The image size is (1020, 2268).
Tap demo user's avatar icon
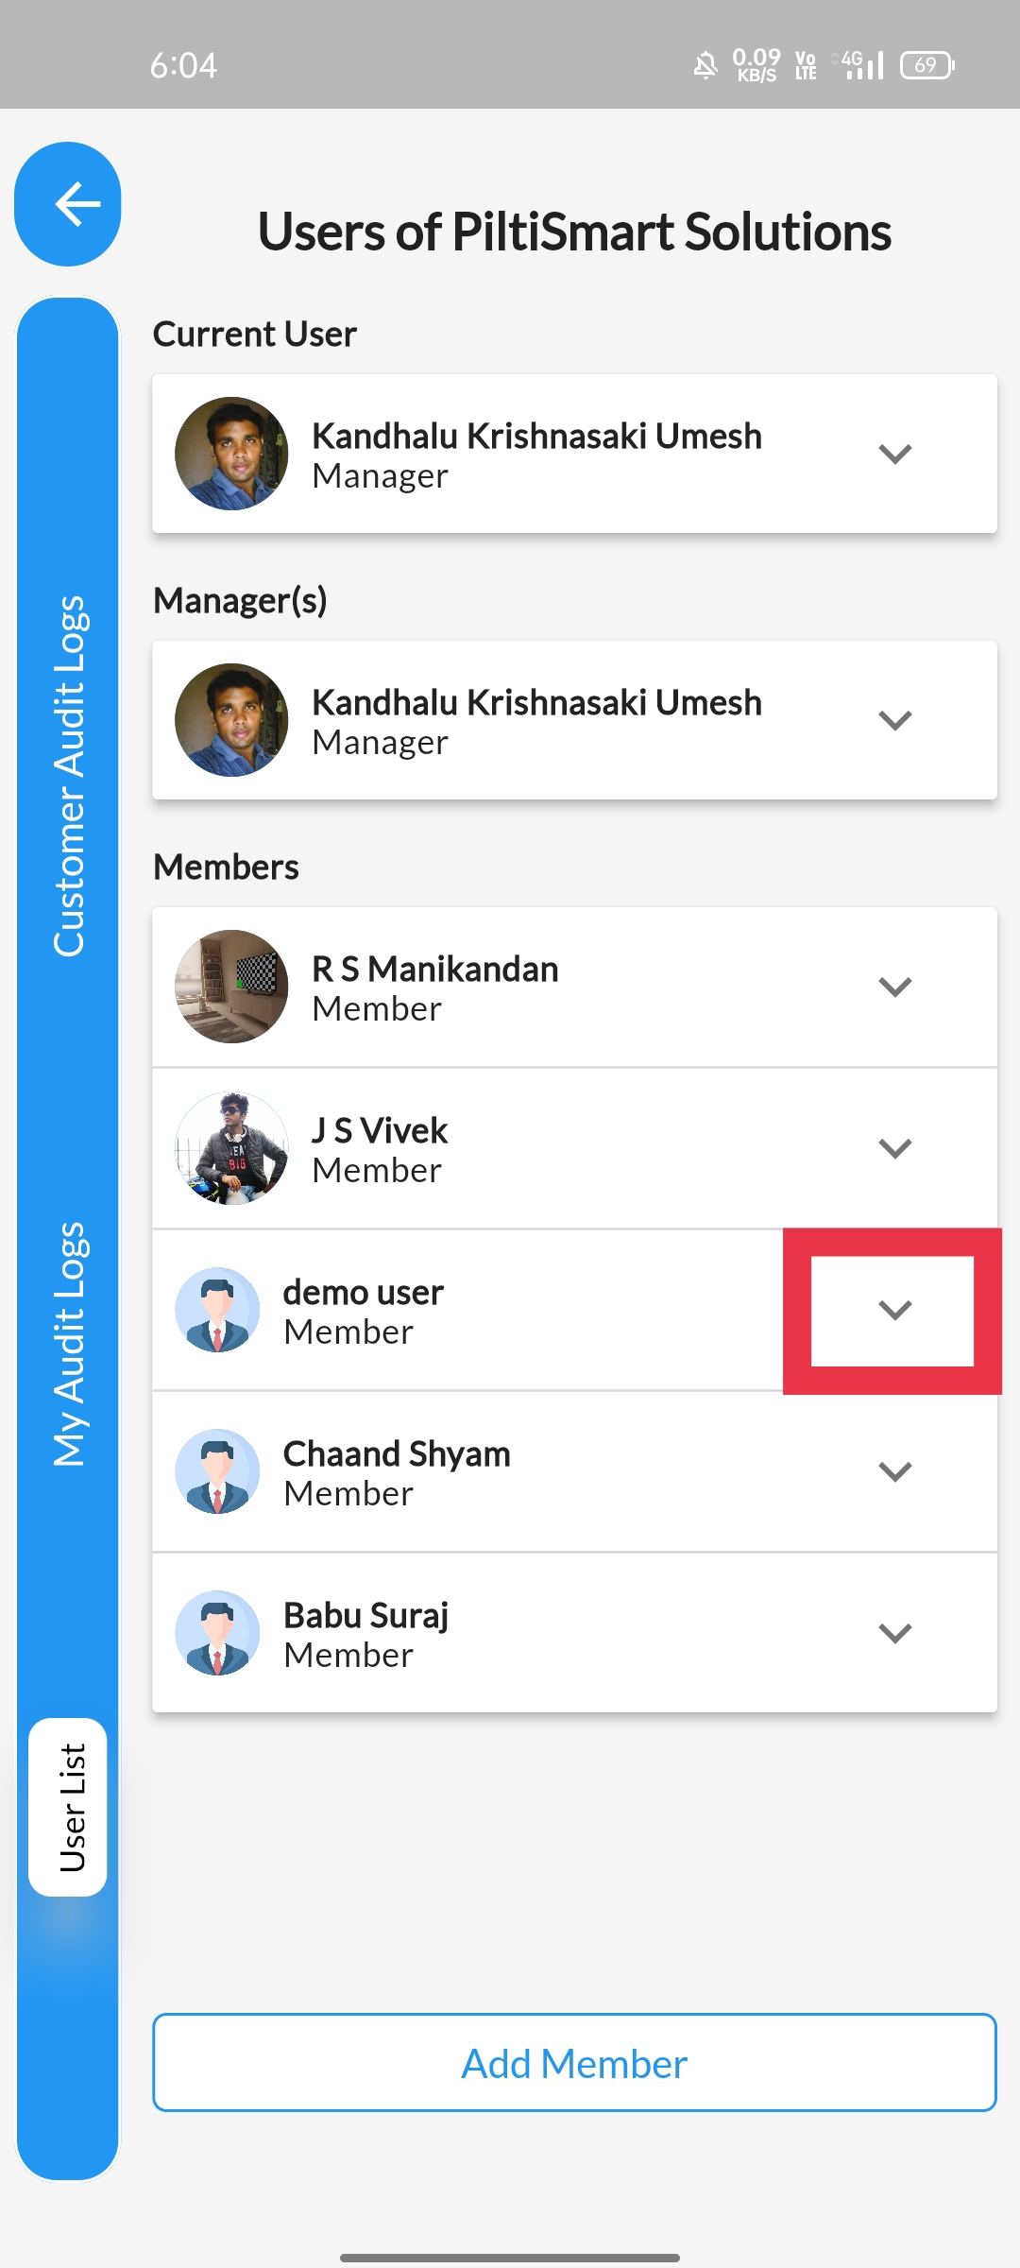click(217, 1310)
